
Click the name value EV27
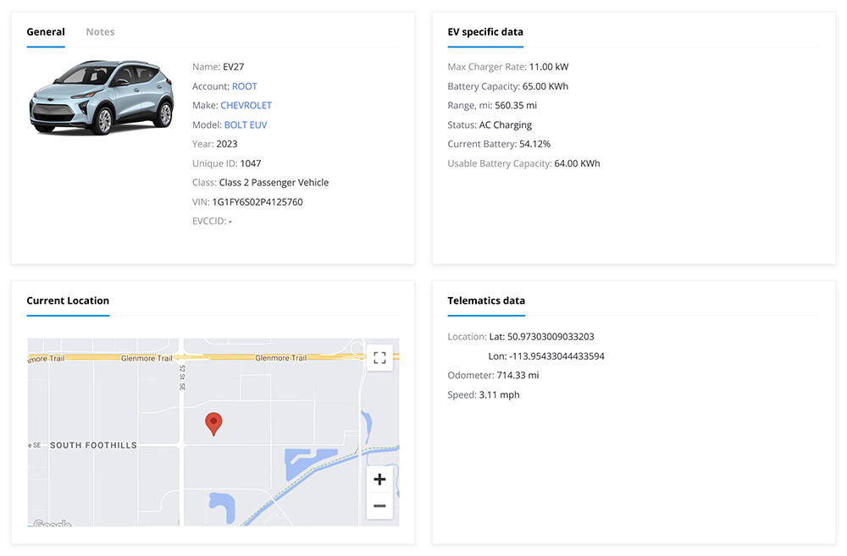tap(234, 67)
